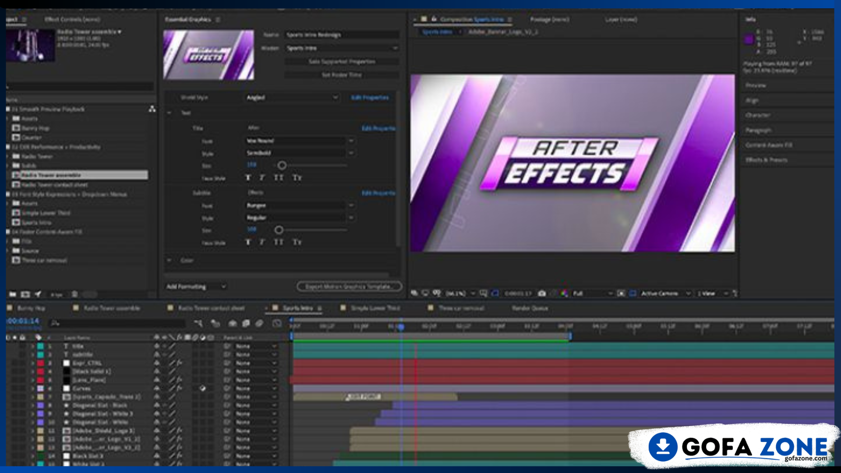Screen dimensions: 841x473
Task: Click Export Motion Graphics Template button
Action: pos(349,286)
